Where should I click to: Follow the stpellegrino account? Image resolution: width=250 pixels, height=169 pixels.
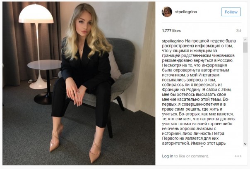(x=231, y=12)
